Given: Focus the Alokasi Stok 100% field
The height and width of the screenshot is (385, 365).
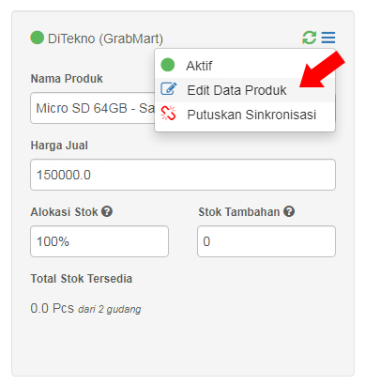Looking at the screenshot, I should coord(99,241).
